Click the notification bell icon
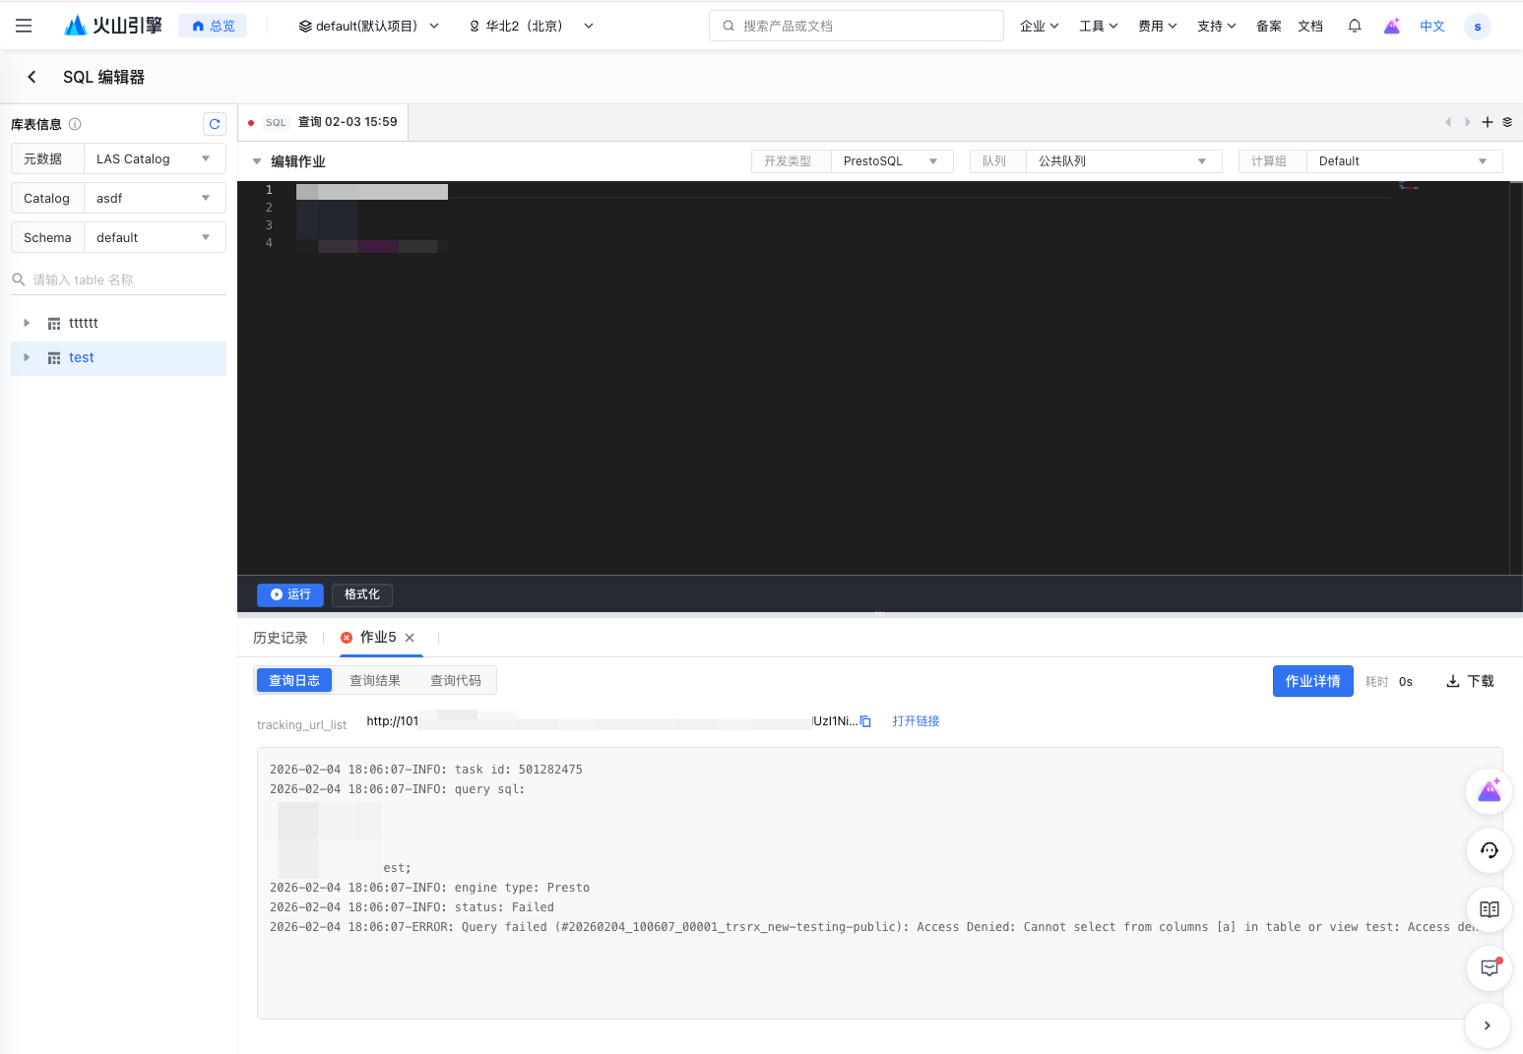This screenshot has height=1054, width=1523. tap(1355, 26)
